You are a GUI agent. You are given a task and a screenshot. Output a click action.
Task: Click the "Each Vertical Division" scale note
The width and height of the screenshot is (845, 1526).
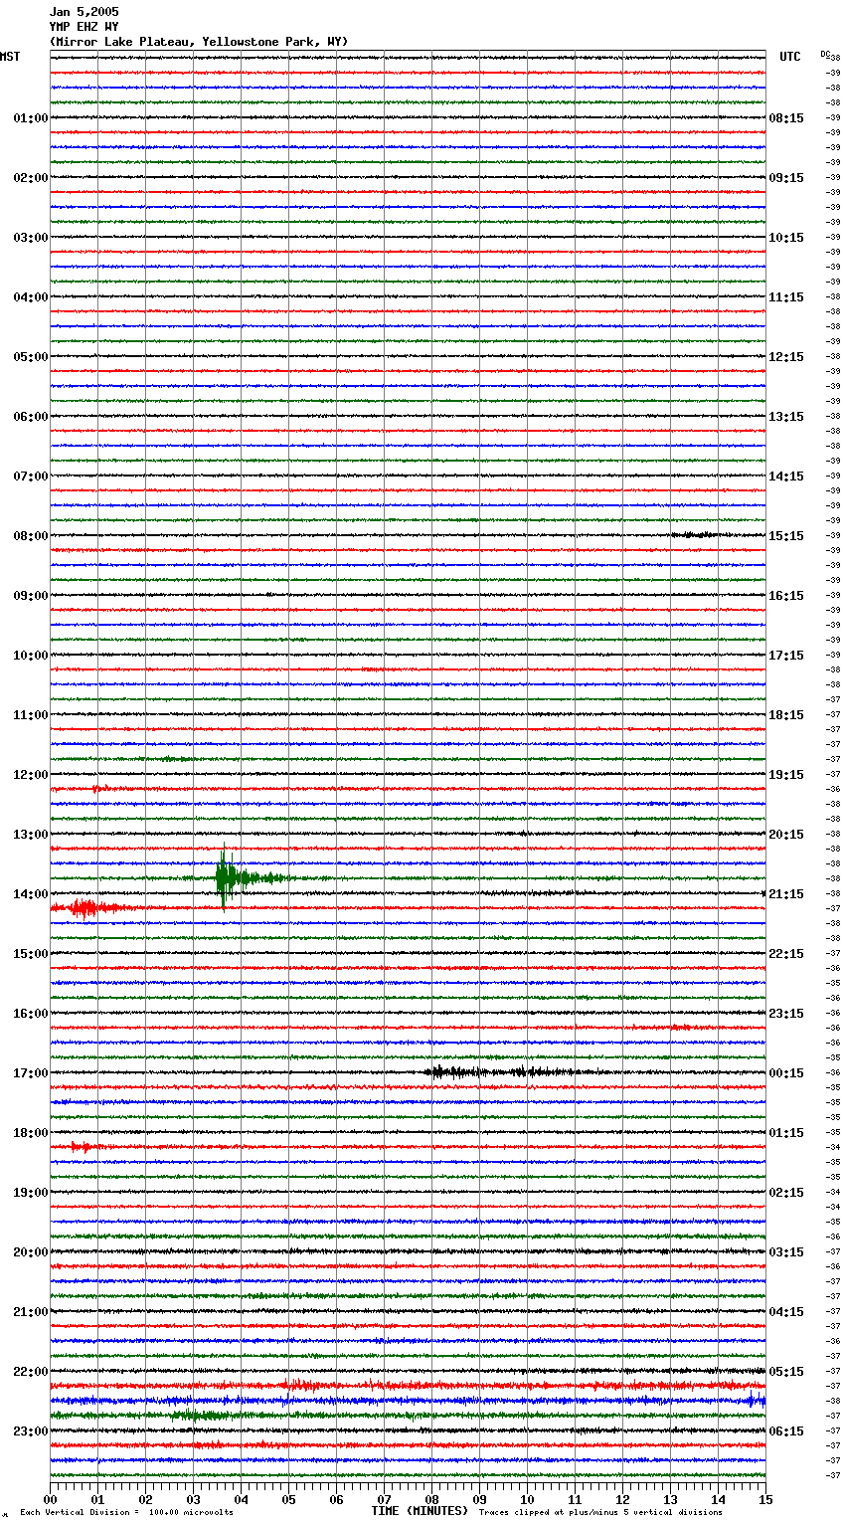(127, 1513)
